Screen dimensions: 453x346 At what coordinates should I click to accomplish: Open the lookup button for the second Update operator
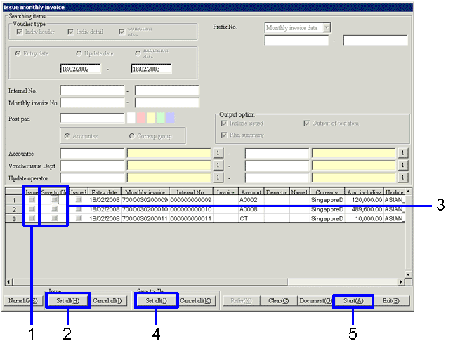[x=402, y=178]
